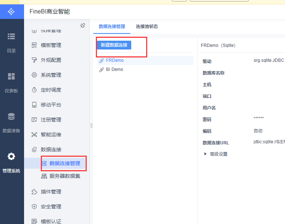Open the 目录 directory section
This screenshot has height=224, width=285.
11,43
